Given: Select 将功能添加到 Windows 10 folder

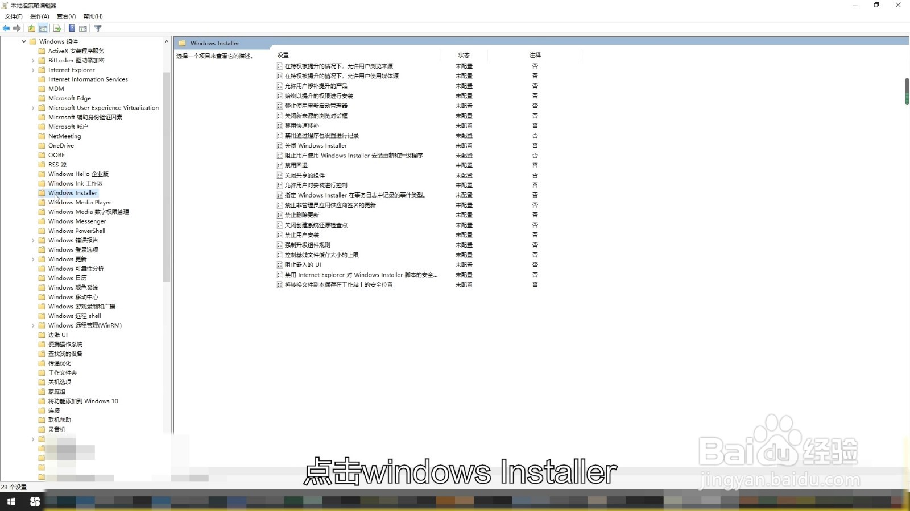Looking at the screenshot, I should click(83, 401).
